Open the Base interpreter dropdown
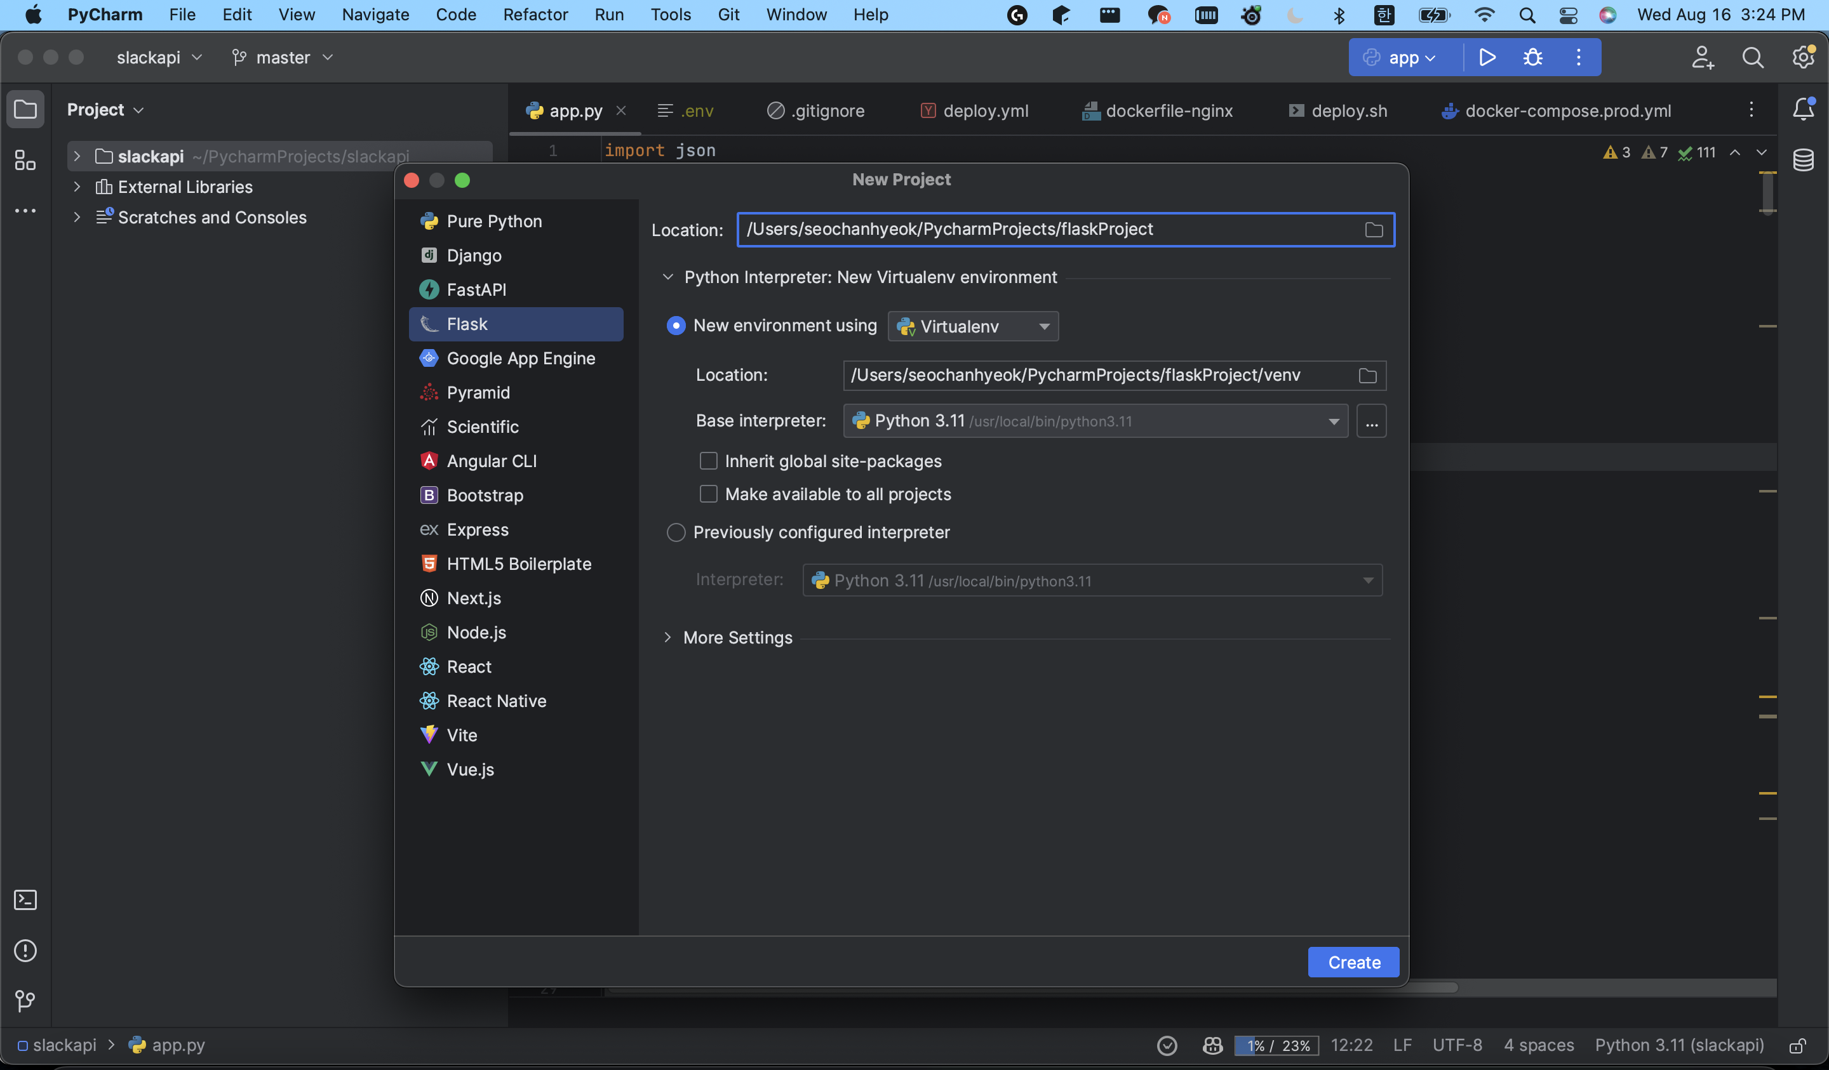Image resolution: width=1829 pixels, height=1070 pixels. 1094,421
